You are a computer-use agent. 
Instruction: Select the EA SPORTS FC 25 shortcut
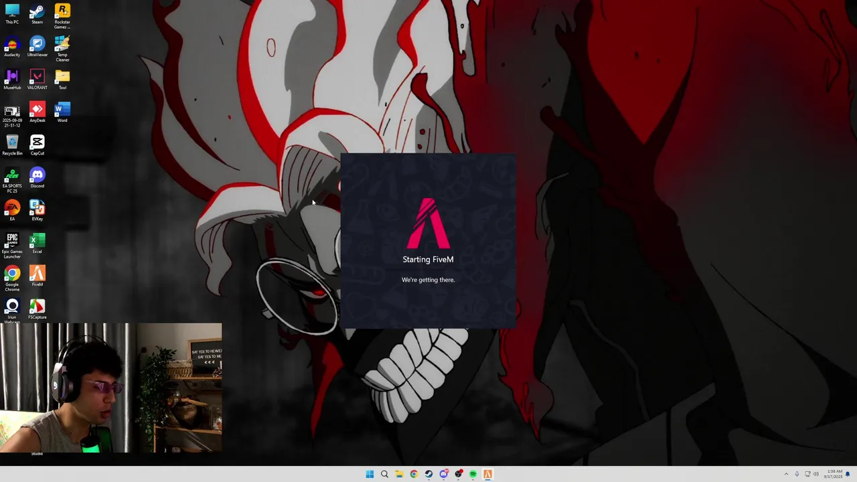coord(12,181)
